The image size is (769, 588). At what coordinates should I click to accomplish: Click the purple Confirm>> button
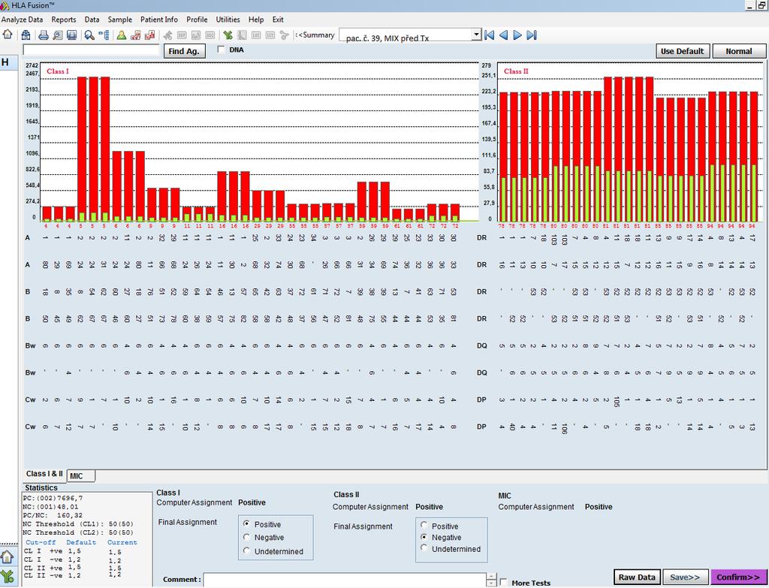click(738, 577)
